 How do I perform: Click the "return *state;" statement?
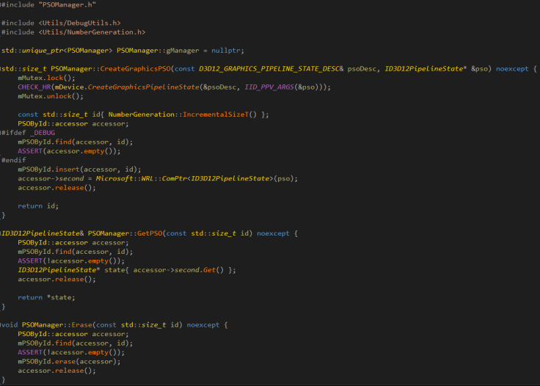point(46,297)
